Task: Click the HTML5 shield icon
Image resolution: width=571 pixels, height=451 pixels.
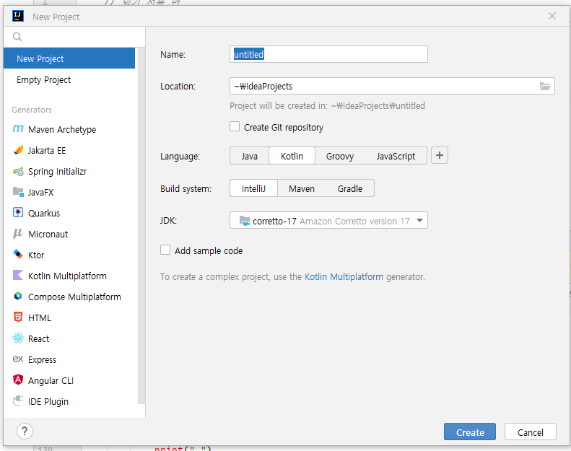Action: 18,317
